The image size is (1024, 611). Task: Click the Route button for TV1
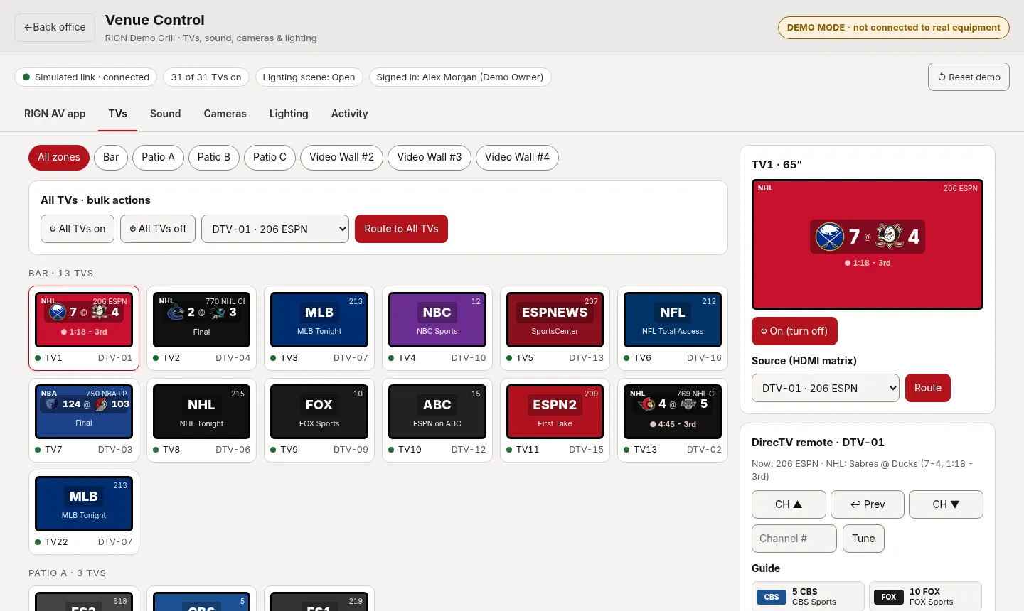(x=928, y=388)
